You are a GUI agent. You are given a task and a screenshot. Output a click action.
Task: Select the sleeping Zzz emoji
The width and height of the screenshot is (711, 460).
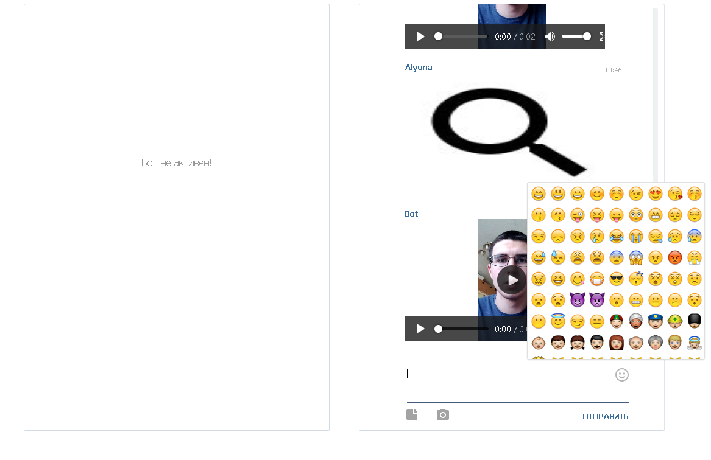coord(636,279)
